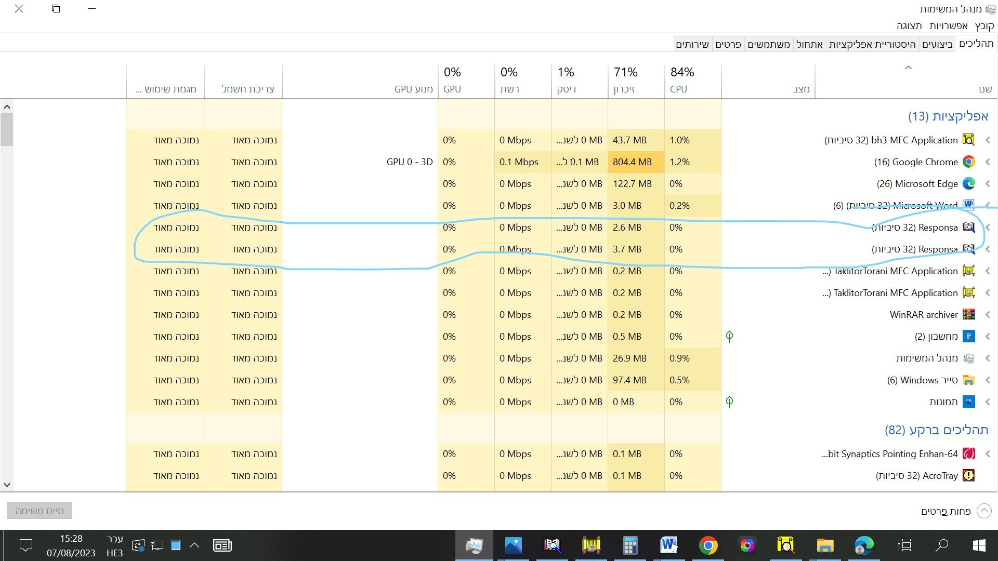This screenshot has height=561, width=998.
Task: Click פחות פרטים toggle link
Action: pos(956,511)
